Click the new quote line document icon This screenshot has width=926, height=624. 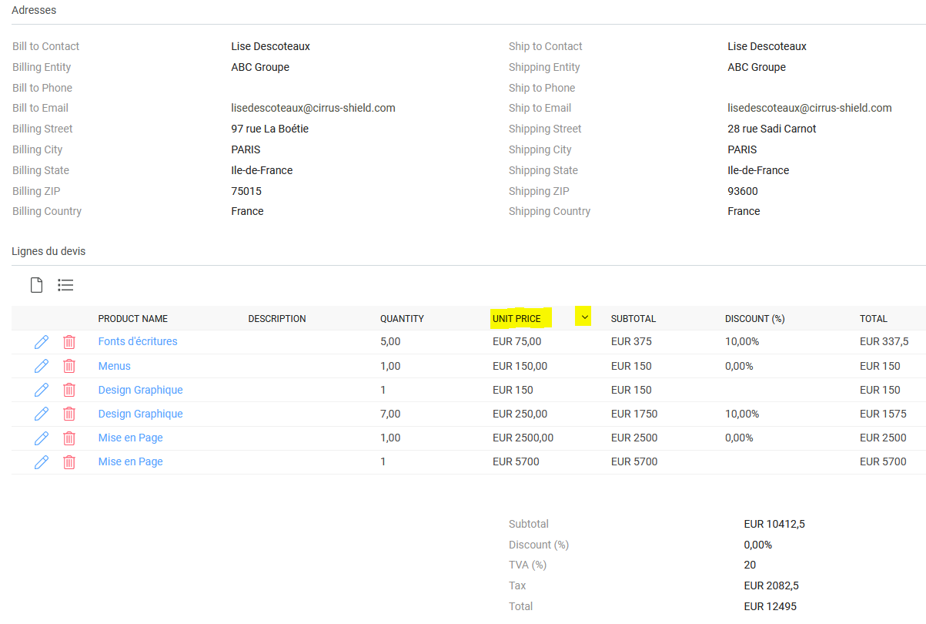pos(36,285)
